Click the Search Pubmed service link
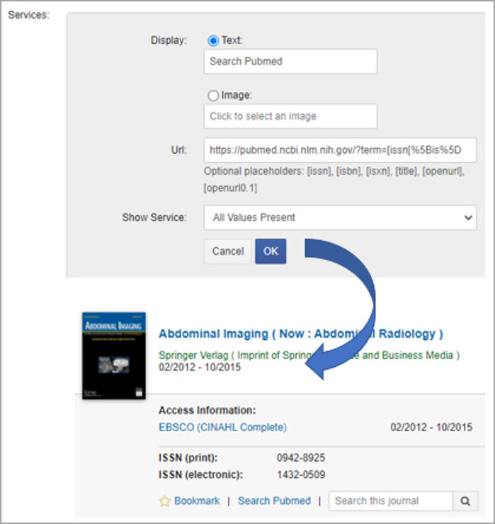The image size is (495, 524). (x=274, y=501)
